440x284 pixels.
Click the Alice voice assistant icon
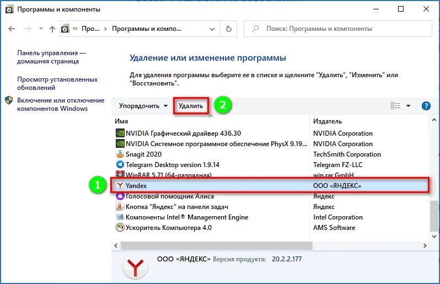pyautogui.click(x=120, y=196)
